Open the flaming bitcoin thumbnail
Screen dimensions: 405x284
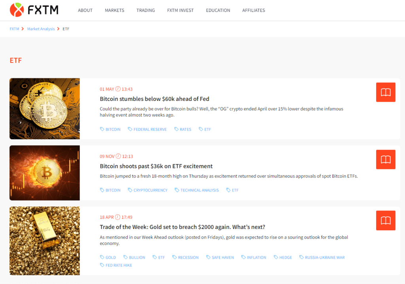tap(45, 173)
